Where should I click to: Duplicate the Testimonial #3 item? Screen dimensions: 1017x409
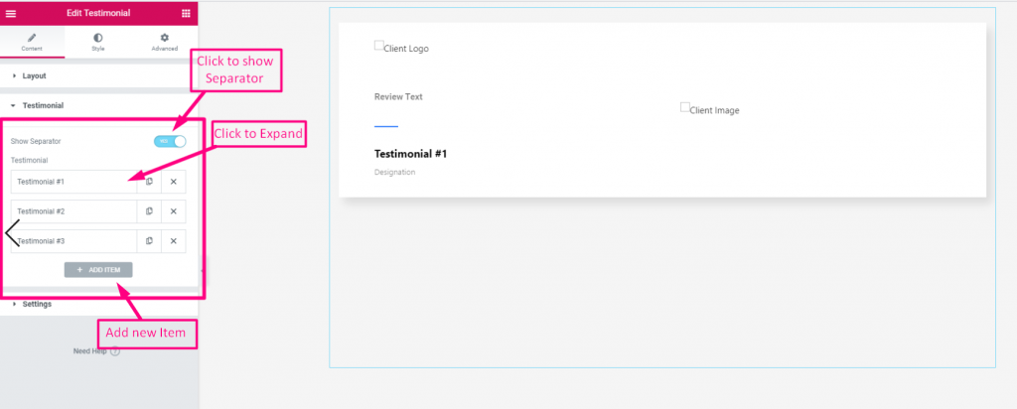[149, 241]
